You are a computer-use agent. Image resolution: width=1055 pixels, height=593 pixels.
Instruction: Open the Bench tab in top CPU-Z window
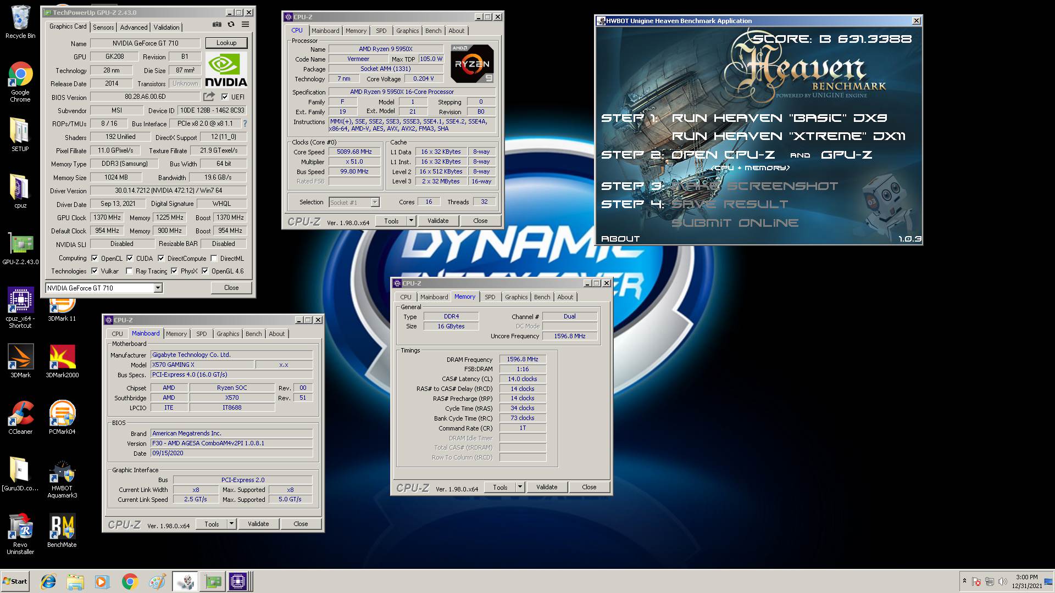pos(433,31)
